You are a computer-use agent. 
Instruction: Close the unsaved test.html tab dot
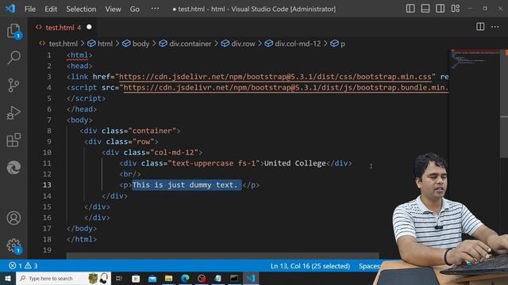pos(89,27)
